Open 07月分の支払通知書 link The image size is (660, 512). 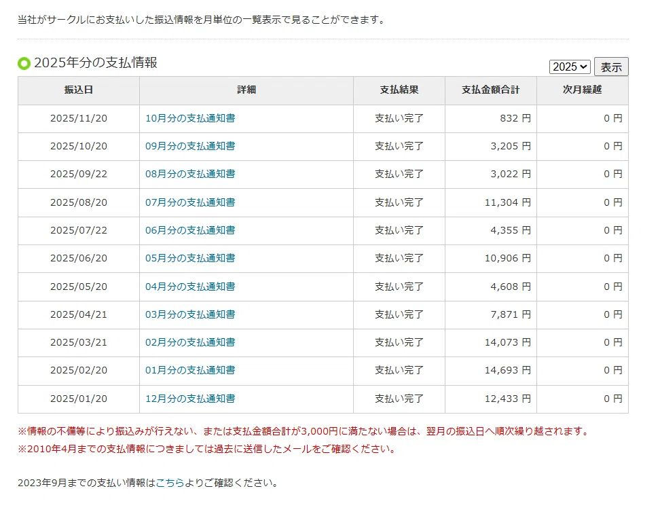click(x=190, y=202)
